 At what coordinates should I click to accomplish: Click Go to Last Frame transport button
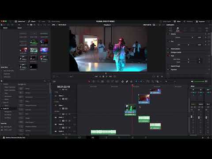coord(110,76)
